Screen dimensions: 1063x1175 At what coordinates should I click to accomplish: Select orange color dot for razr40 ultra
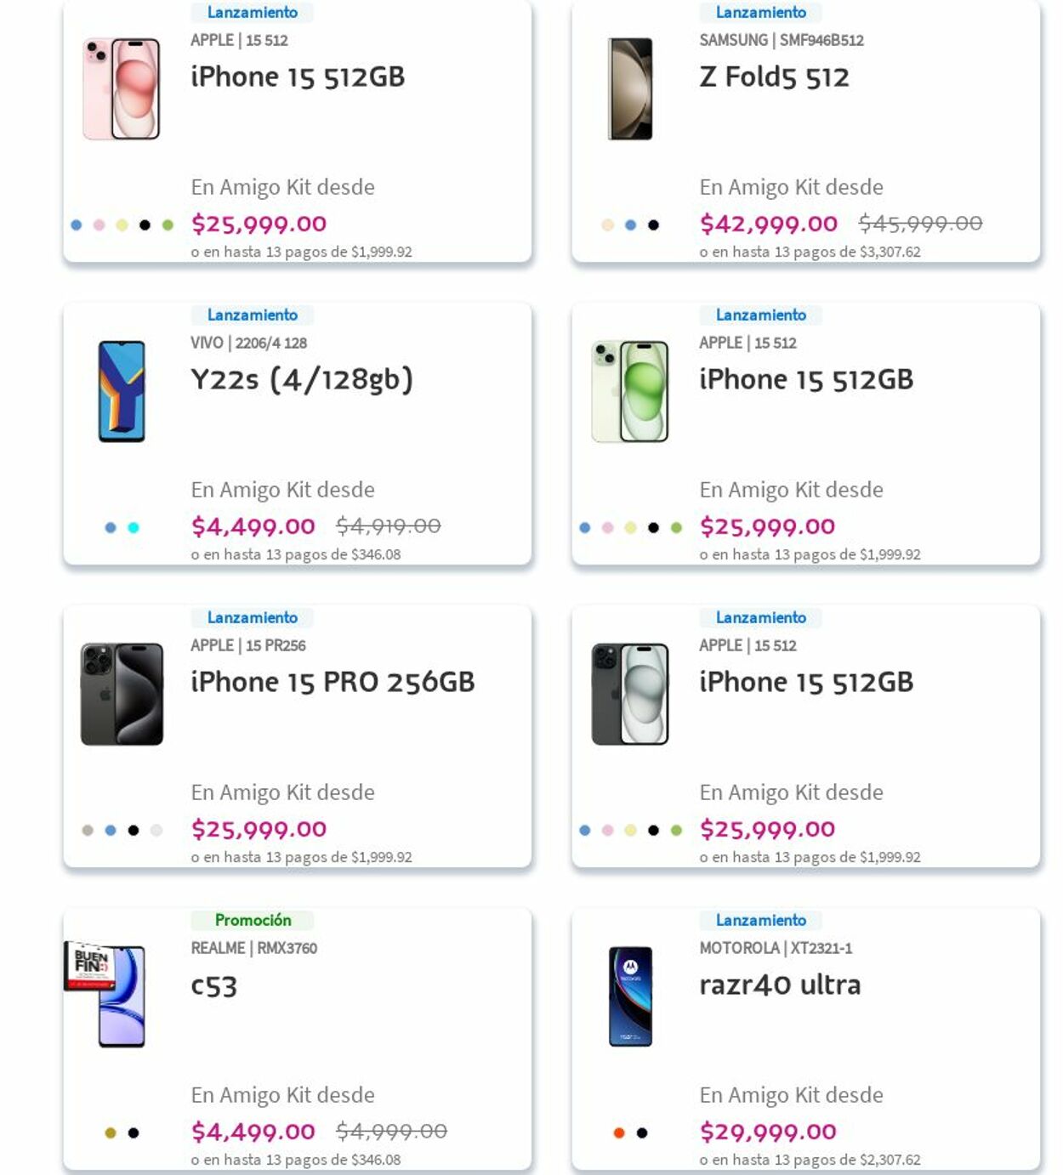click(619, 1133)
